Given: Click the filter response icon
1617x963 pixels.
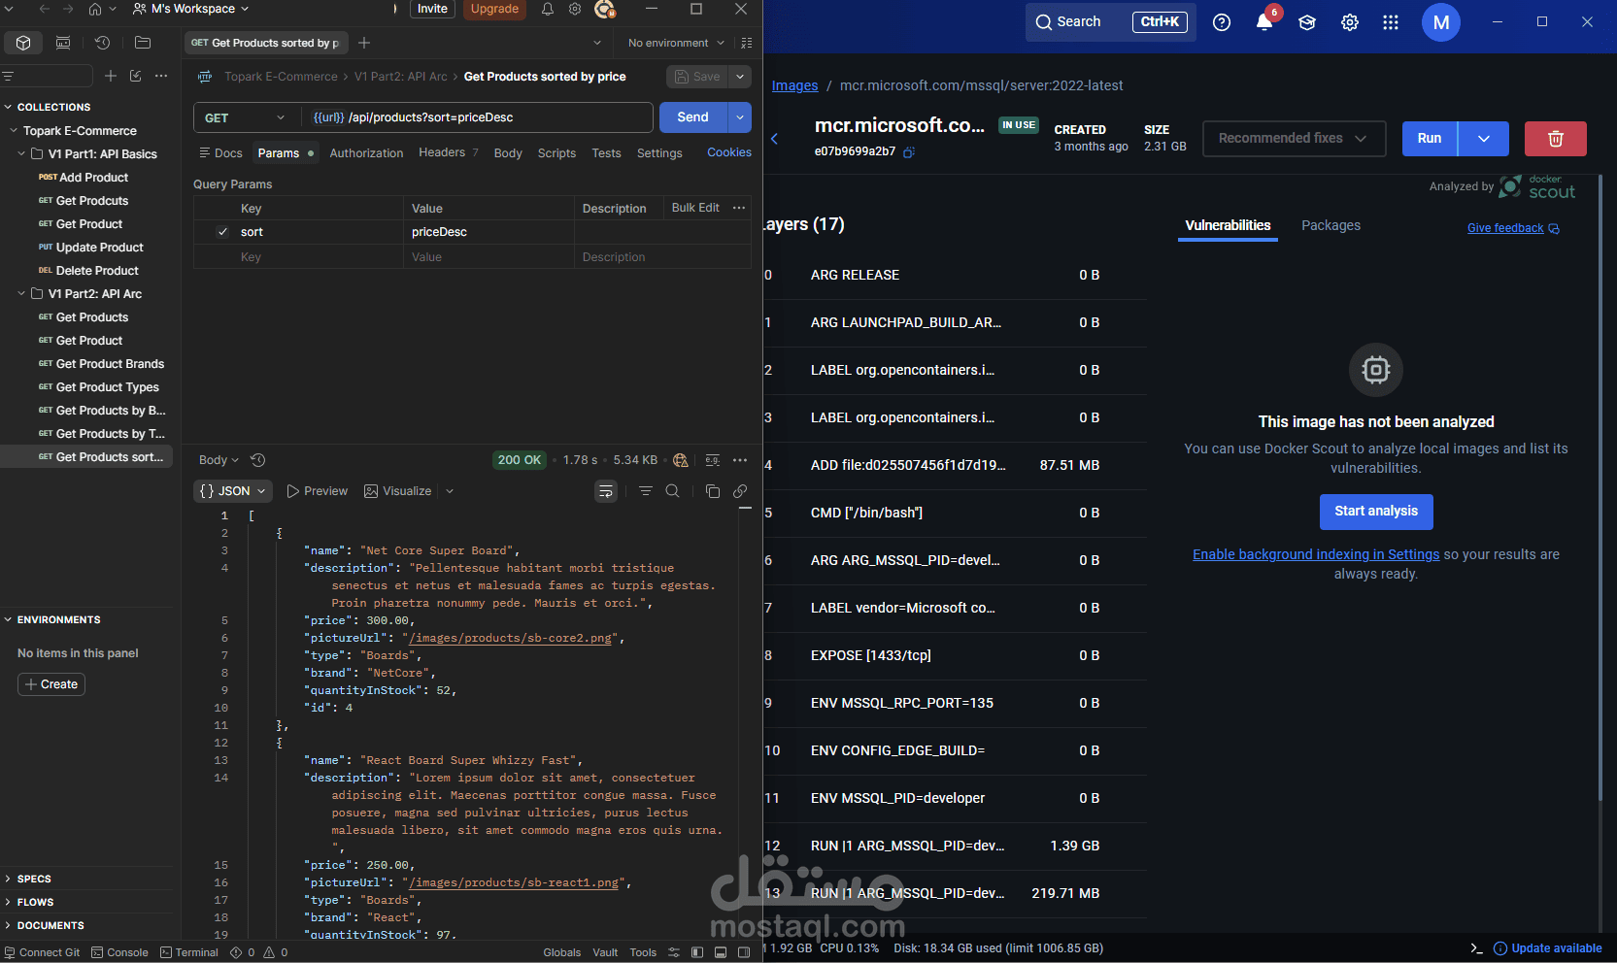Looking at the screenshot, I should click(x=646, y=491).
